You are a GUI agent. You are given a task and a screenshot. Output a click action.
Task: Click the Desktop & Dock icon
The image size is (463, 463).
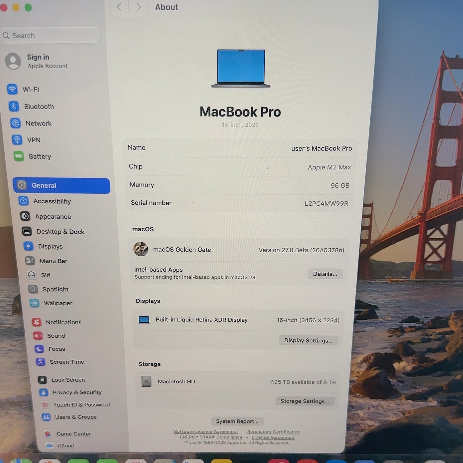(27, 231)
